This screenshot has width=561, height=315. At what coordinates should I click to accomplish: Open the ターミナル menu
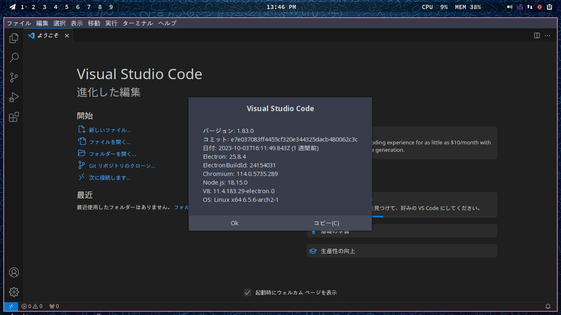138,23
